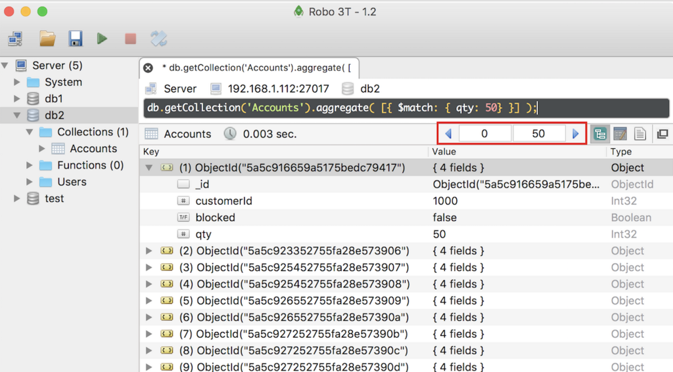Screen dimensions: 673x372
Task: Select the db2 database icon
Action: tap(33, 115)
